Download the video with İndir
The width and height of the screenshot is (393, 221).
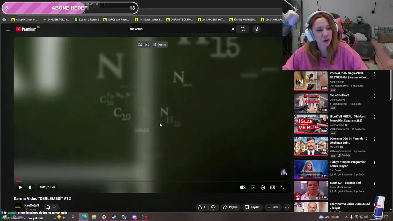(273, 207)
